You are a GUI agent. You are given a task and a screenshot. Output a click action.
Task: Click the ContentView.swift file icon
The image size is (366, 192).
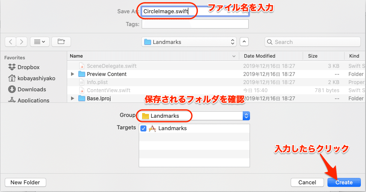click(x=82, y=90)
